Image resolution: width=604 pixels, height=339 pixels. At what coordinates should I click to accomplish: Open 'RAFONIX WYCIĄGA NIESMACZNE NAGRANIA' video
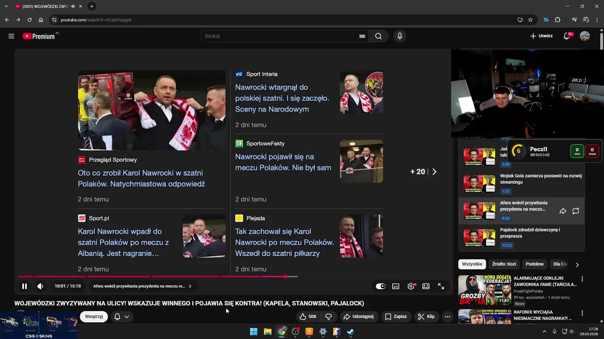point(543,315)
